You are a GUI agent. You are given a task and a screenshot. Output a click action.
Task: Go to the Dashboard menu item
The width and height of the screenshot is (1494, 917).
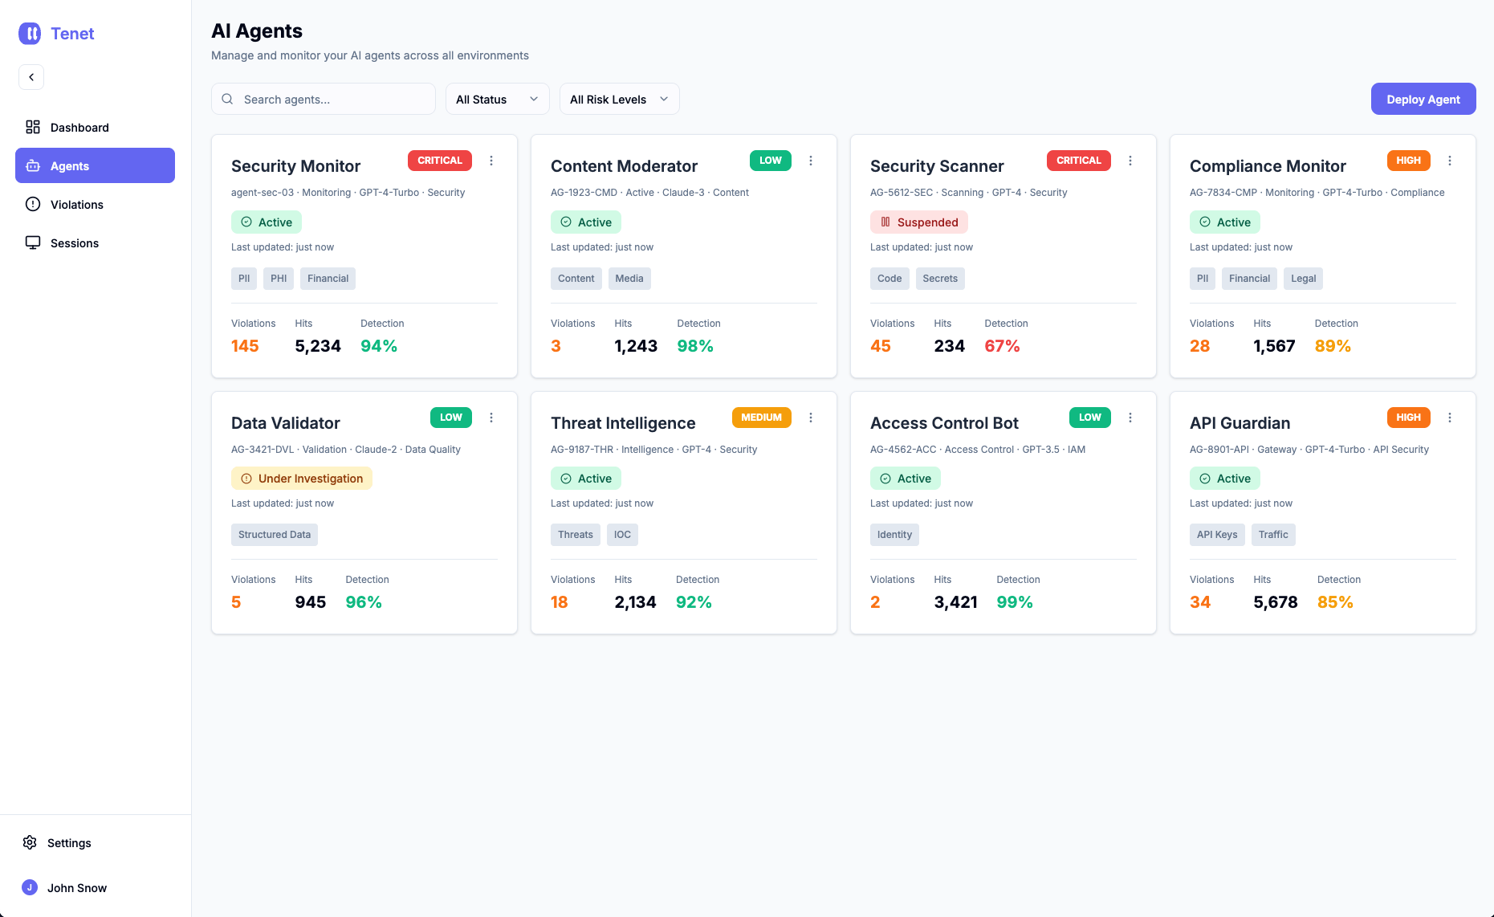[x=95, y=127]
